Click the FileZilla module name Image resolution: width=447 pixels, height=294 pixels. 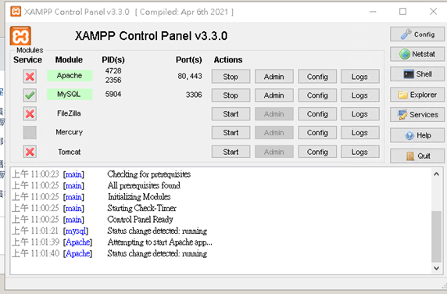click(x=69, y=113)
